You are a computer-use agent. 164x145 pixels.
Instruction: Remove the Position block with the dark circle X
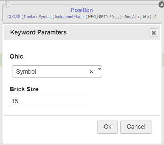tap(162, 5)
